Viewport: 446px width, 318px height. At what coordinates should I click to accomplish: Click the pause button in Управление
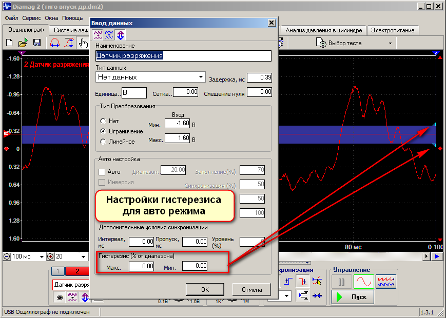coord(342,282)
